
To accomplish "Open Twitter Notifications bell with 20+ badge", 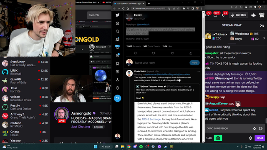I will [x=117, y=47].
